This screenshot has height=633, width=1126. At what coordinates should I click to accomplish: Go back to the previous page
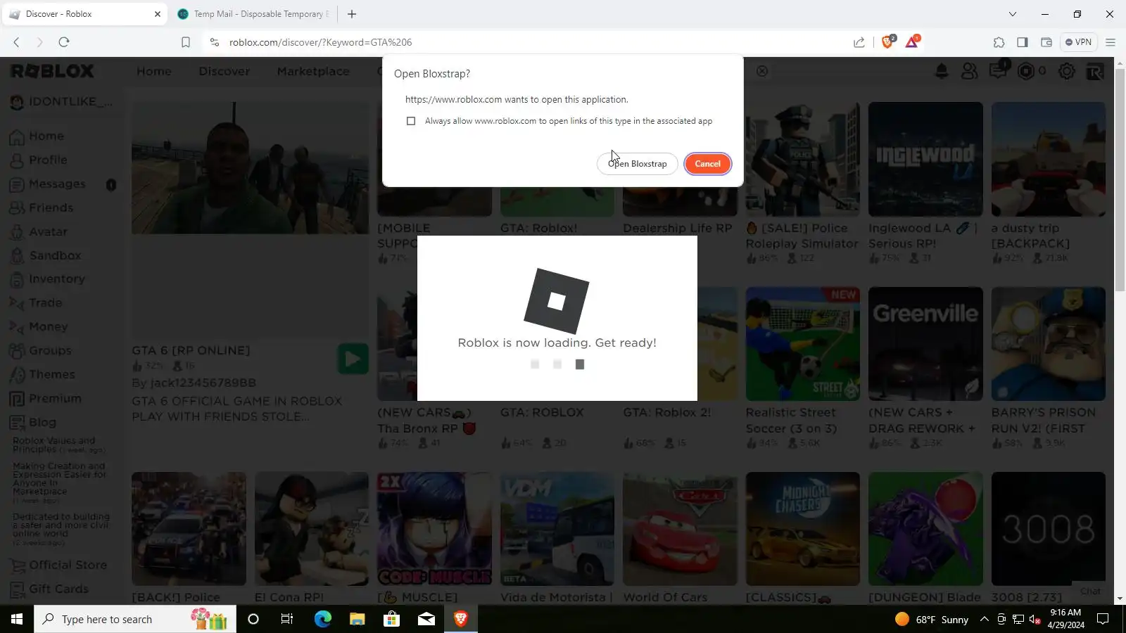pos(17,42)
